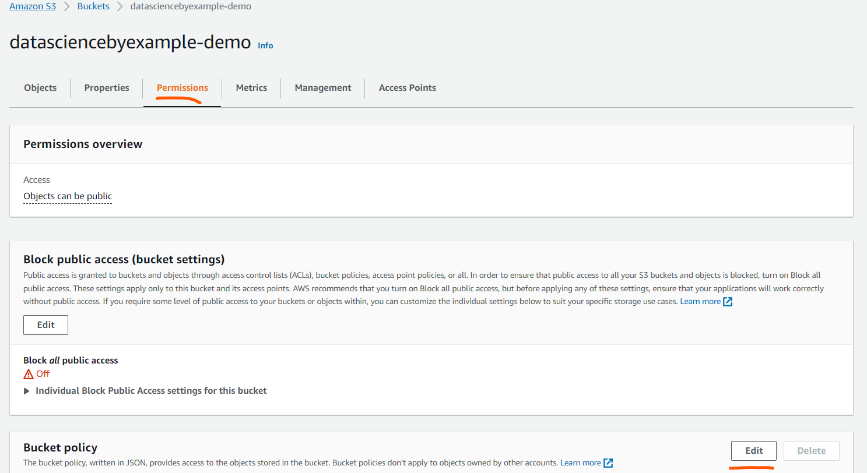Open Learn more link in Block public access
Screen dimensions: 867x473
pos(700,302)
